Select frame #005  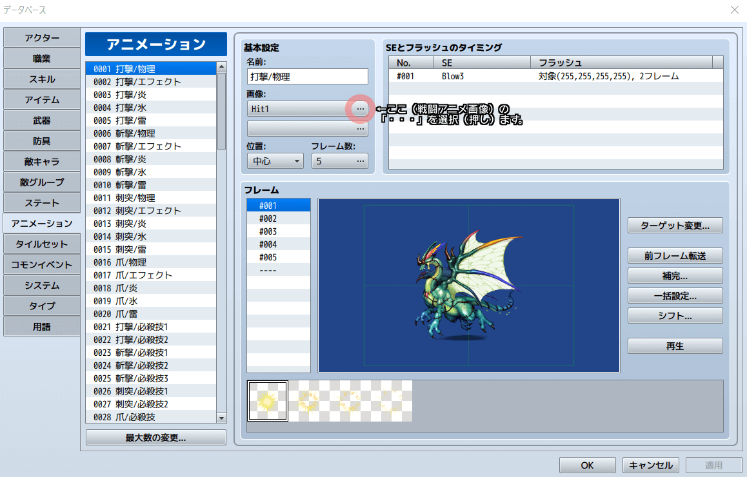click(279, 257)
